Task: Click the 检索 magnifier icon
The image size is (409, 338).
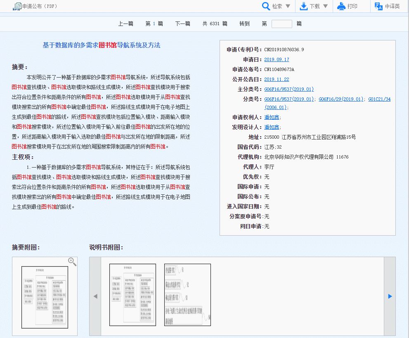Action: [266, 6]
